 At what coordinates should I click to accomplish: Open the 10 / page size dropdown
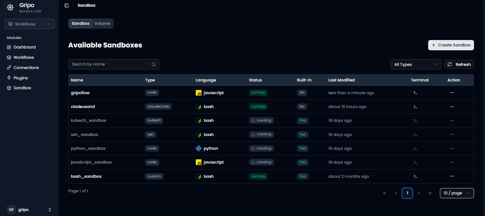pos(457,193)
